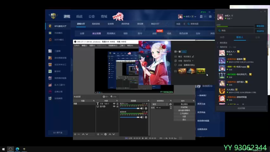Toggle visibility eye of text source
Screen dimensions: 270x152
pos(114,104)
